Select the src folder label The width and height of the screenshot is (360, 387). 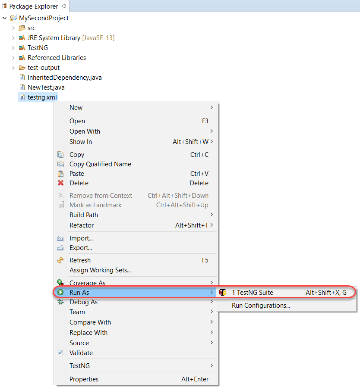pos(32,28)
